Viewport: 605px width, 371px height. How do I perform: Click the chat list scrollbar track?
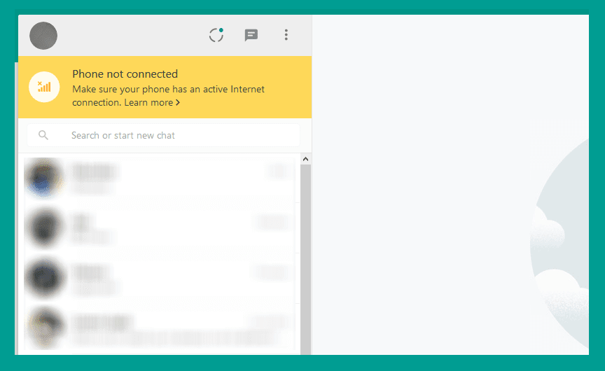[x=305, y=259]
